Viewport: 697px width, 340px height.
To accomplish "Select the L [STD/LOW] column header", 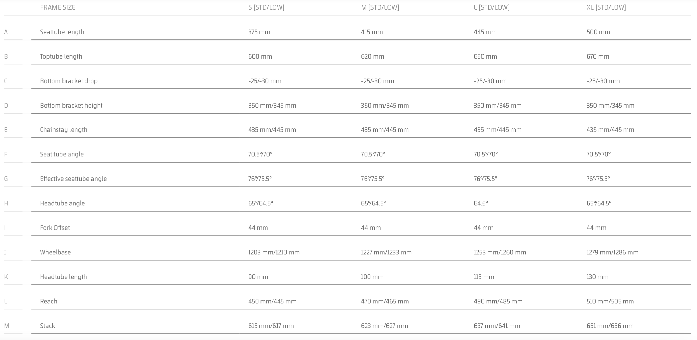I will (x=492, y=7).
